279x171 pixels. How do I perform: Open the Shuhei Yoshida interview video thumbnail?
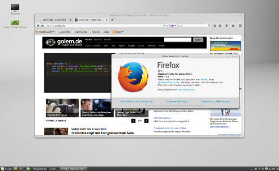point(97,108)
